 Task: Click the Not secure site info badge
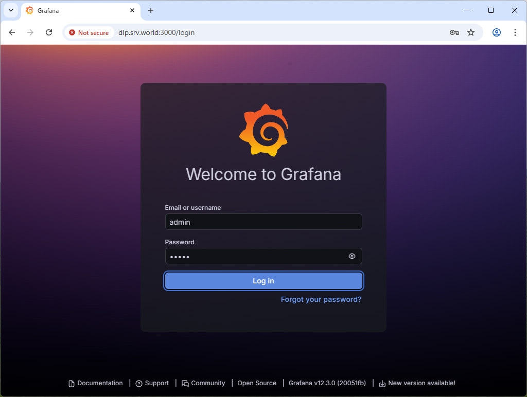89,32
